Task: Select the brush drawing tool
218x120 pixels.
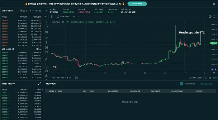Action: click(x=46, y=38)
